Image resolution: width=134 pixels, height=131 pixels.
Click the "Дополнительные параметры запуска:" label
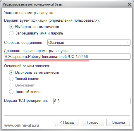(37, 51)
